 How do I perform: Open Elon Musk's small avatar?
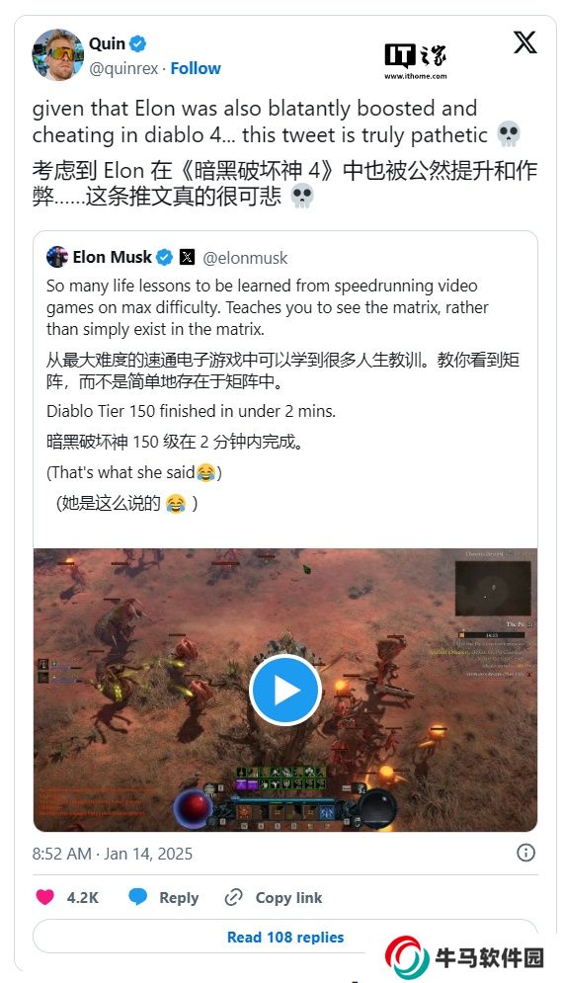coord(57,257)
